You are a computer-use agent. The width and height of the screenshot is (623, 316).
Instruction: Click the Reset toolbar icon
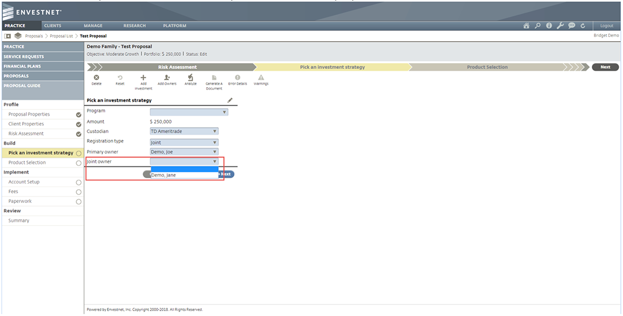pos(120,78)
